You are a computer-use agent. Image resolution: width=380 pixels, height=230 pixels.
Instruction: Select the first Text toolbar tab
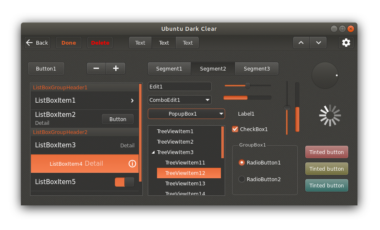(x=140, y=43)
